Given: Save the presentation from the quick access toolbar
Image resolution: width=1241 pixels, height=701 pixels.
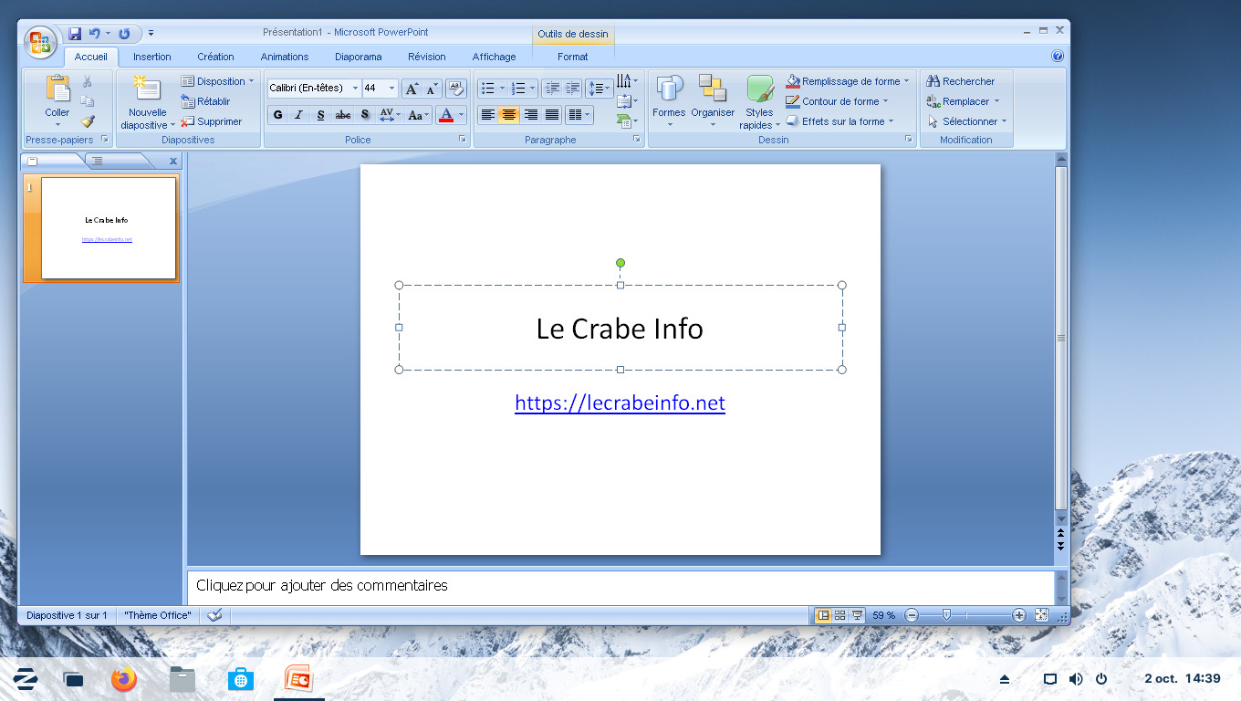Looking at the screenshot, I should coord(76,34).
